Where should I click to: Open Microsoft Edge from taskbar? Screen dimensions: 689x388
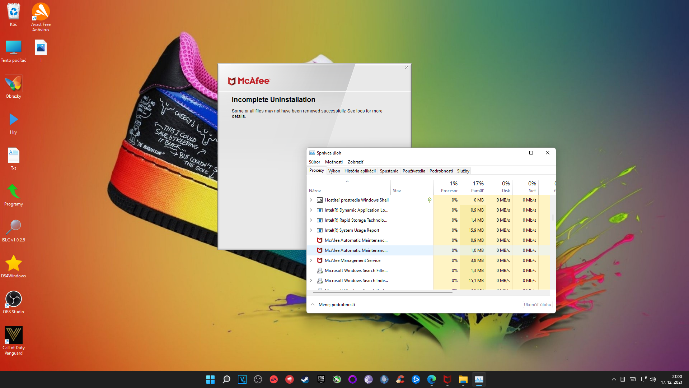tap(431, 379)
